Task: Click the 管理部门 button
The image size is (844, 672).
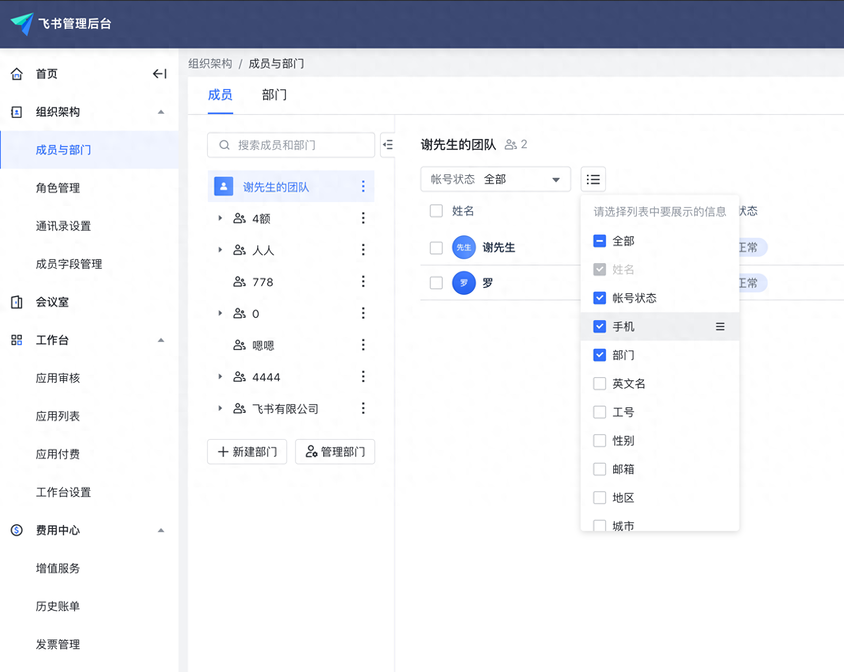Action: (335, 452)
